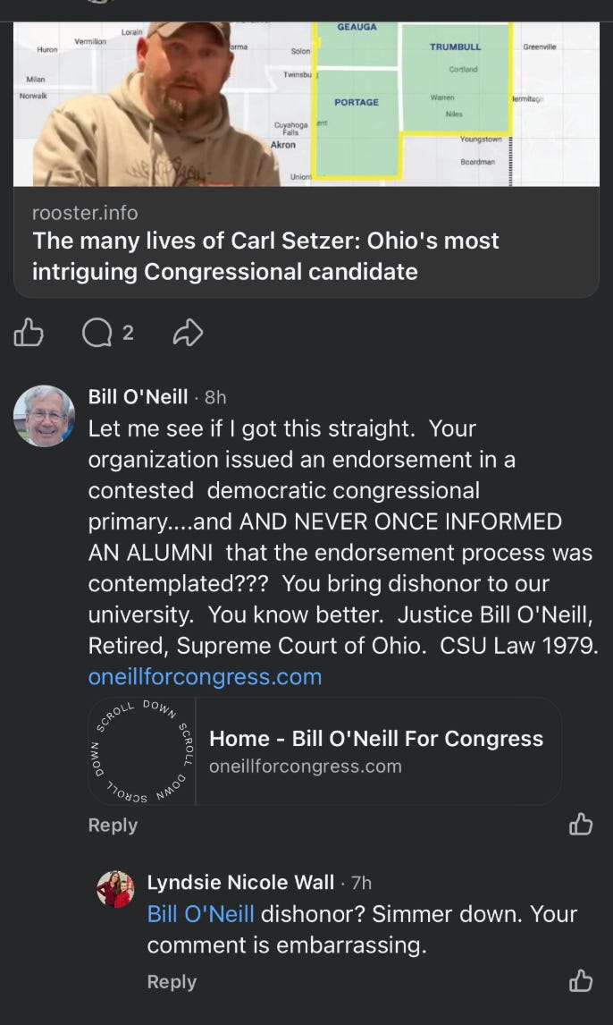Click the 8h timestamp on Bill's comment
Viewport: 613px width, 1025px height.
pos(215,397)
